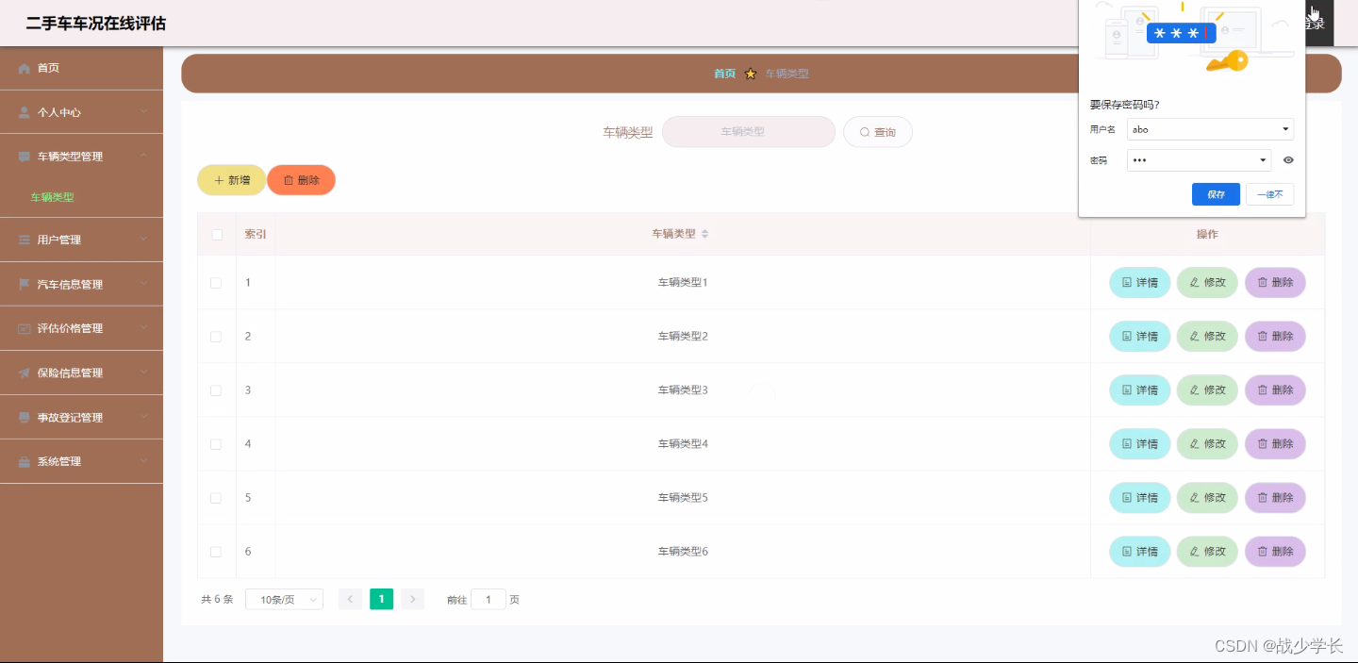Click the 用户管理 sidebar icon

click(x=24, y=239)
